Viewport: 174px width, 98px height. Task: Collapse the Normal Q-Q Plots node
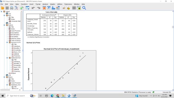coord(7,42)
